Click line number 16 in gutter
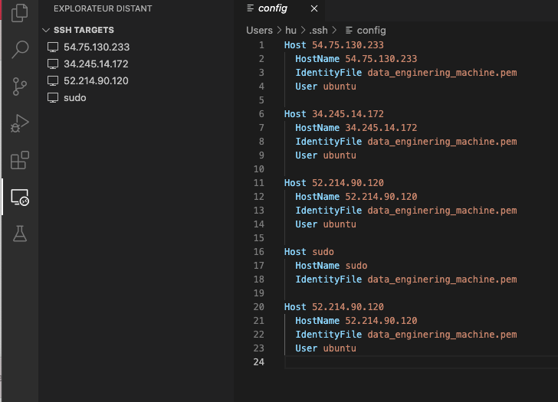This screenshot has width=558, height=402. (x=259, y=252)
